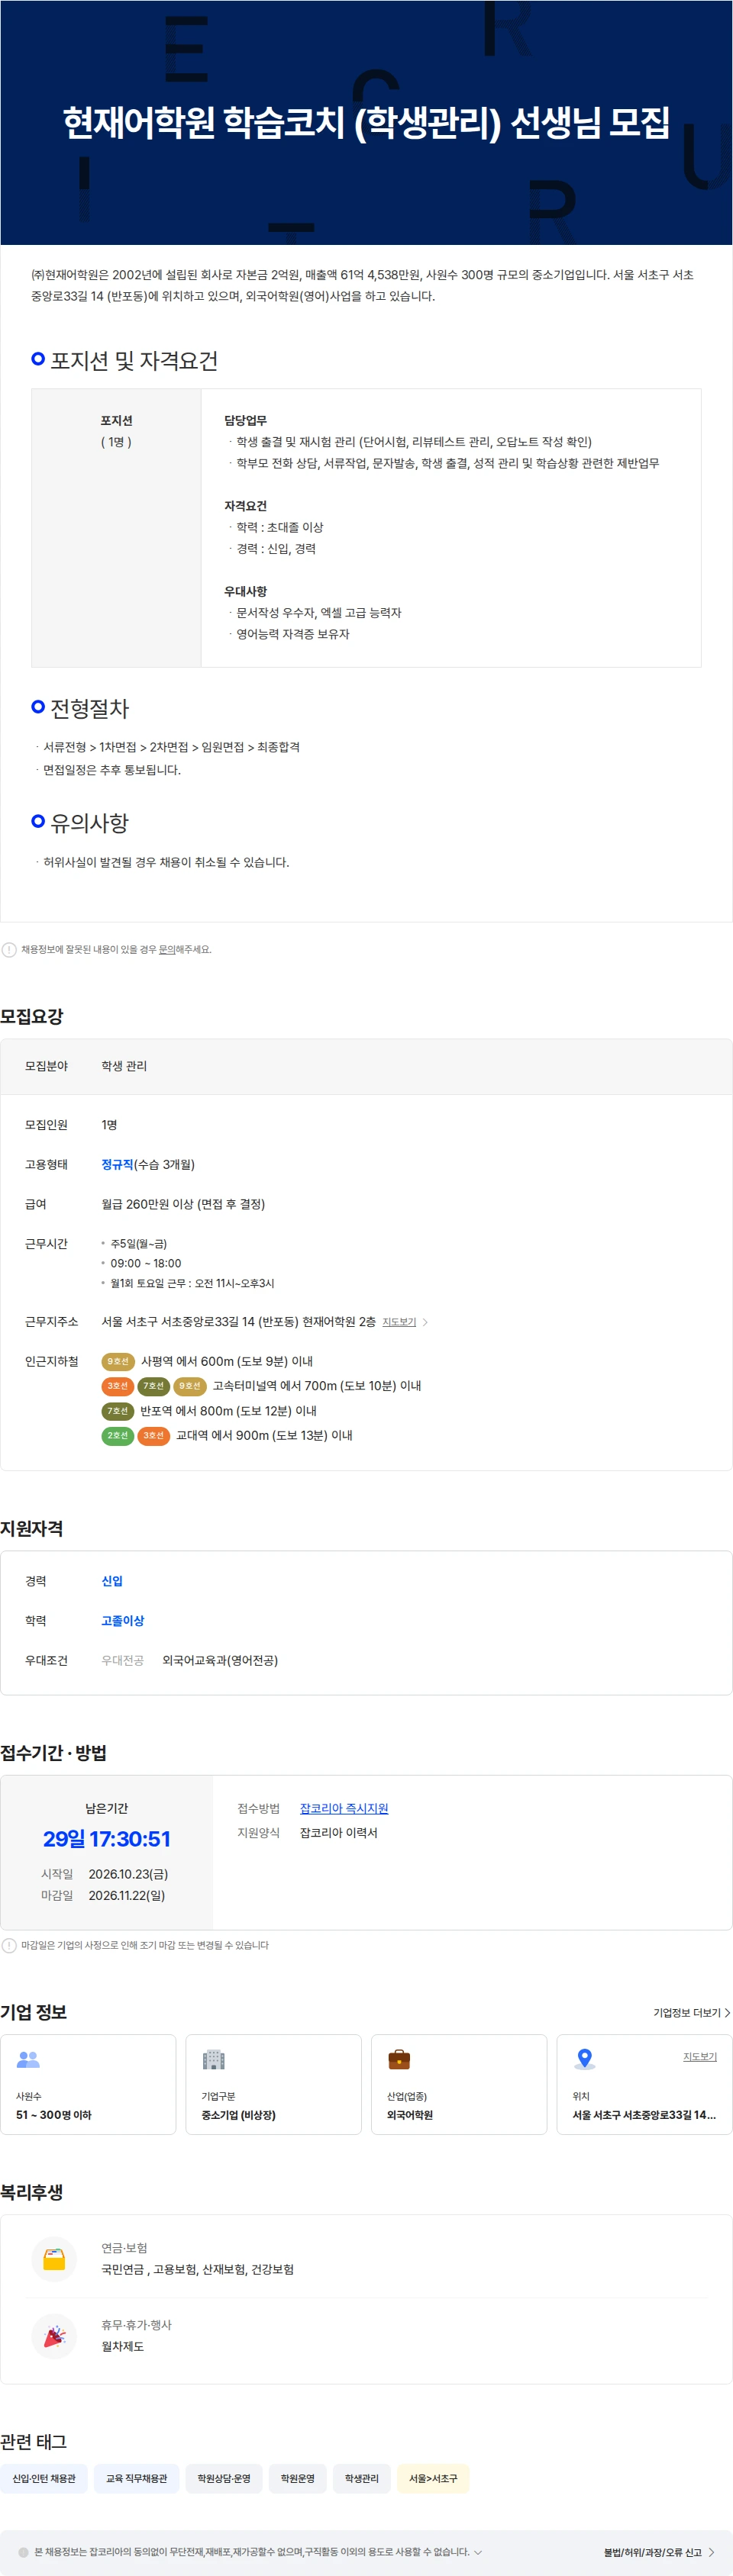
Task: Click the 문의 link in the notice
Action: pyautogui.click(x=167, y=949)
